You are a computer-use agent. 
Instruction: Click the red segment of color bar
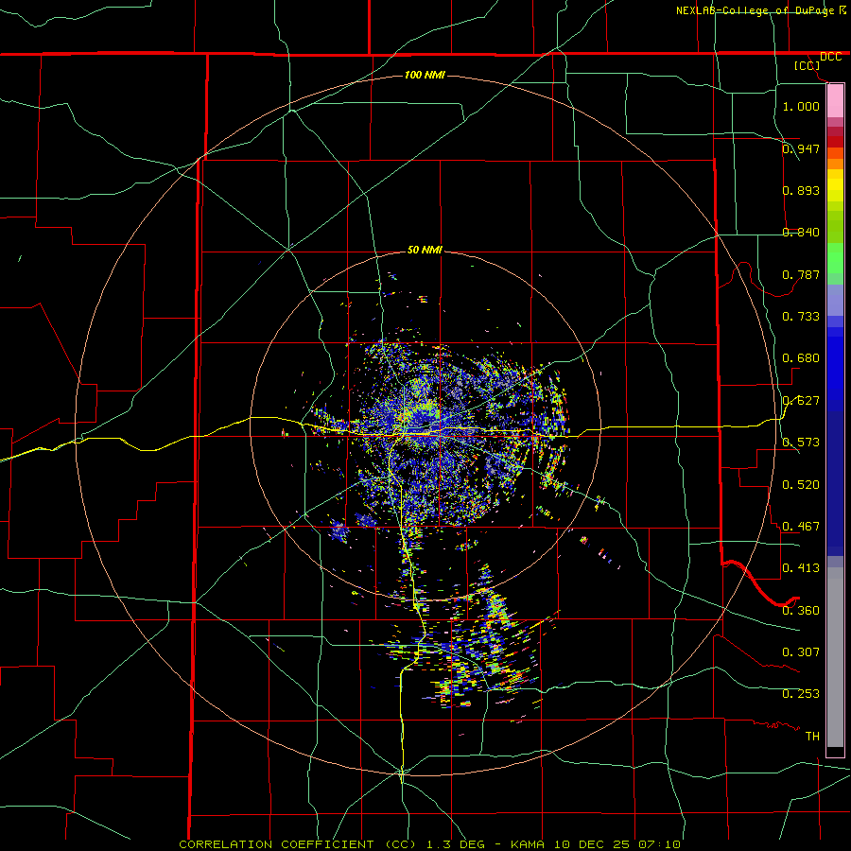coord(835,141)
